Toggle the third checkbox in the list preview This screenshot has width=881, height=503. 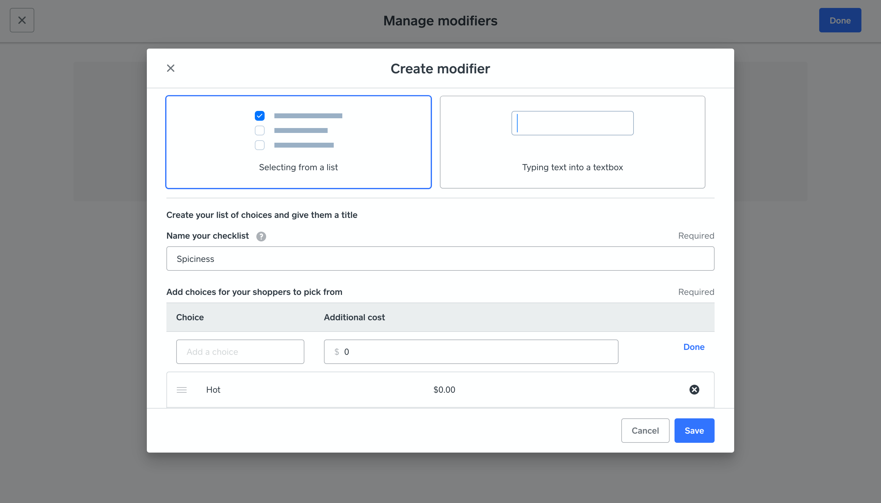tap(259, 145)
